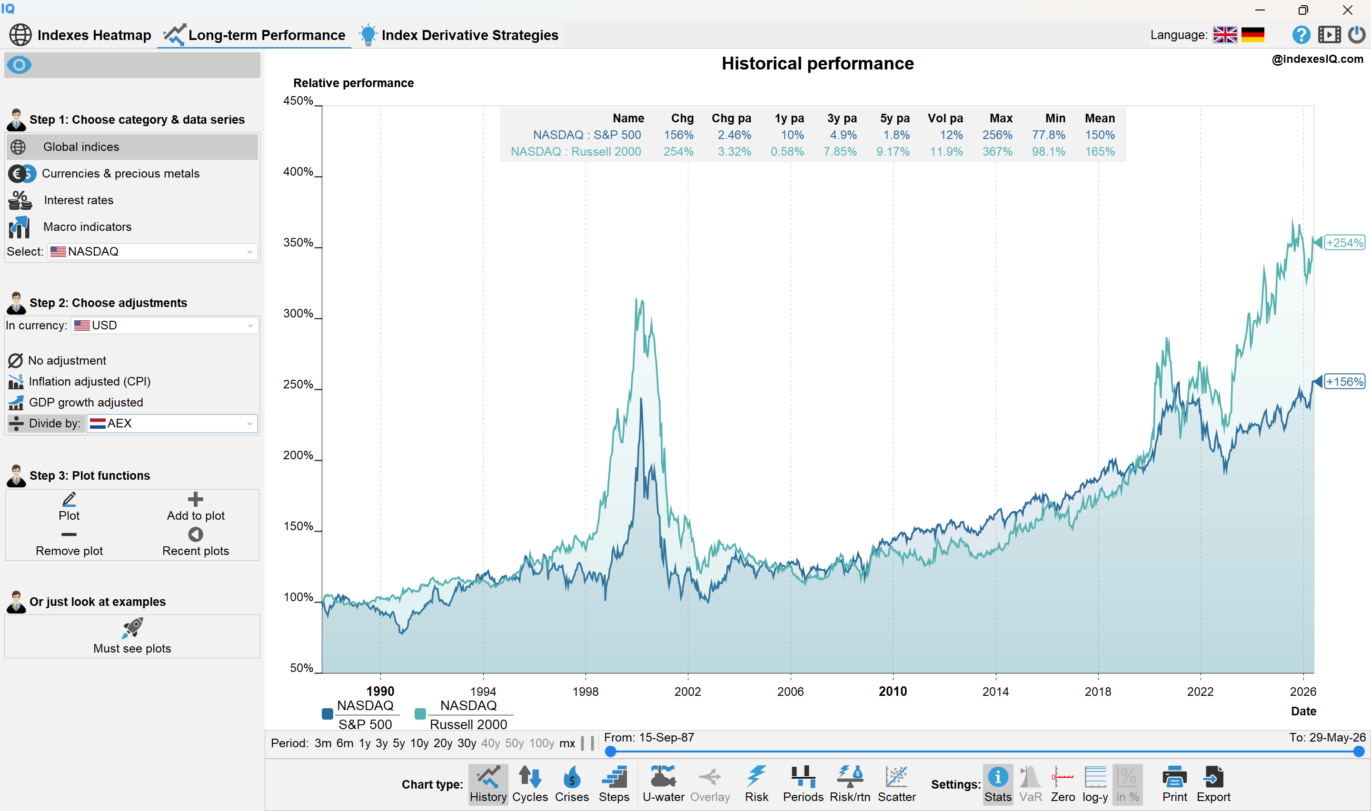Click NASDAQ / S&P 500 legend swatch

pyautogui.click(x=328, y=714)
